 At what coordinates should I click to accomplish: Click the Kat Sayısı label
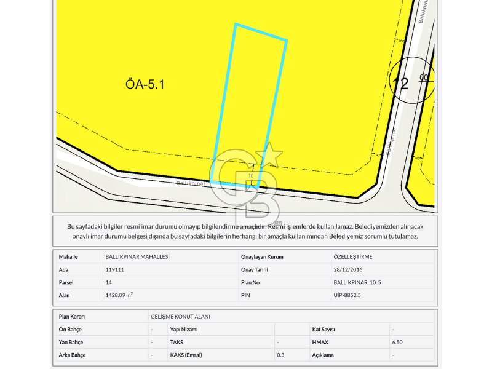coord(323,330)
